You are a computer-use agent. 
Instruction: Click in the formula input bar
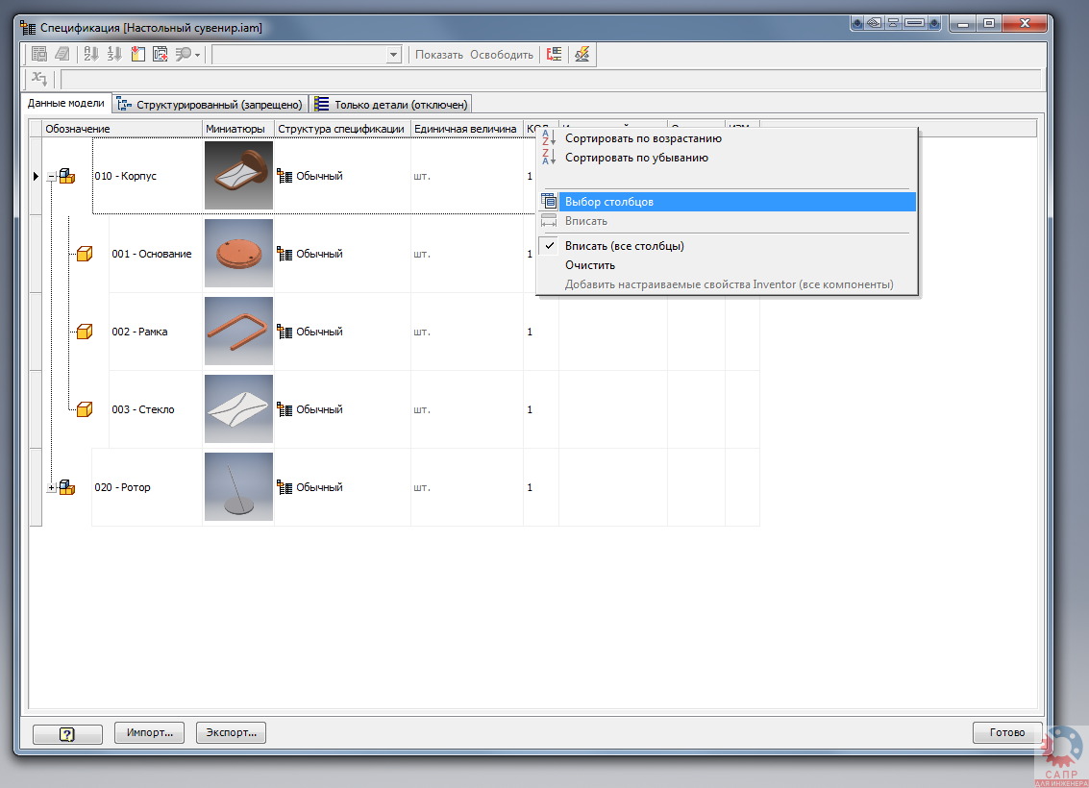552,79
